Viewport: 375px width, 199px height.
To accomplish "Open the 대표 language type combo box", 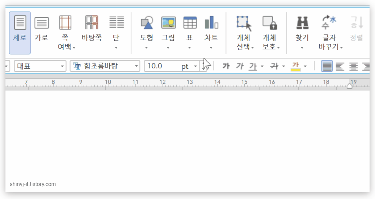I will point(40,66).
